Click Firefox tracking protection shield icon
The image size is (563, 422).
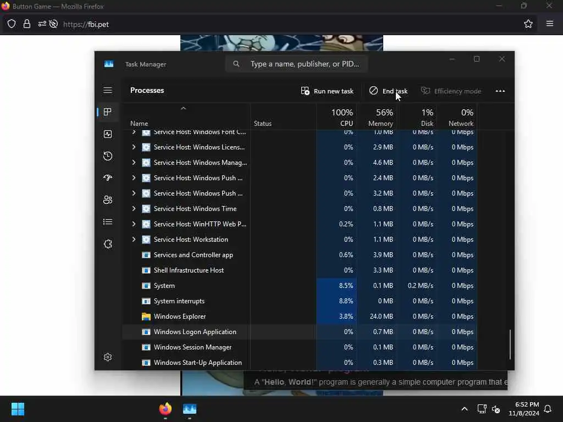point(12,24)
